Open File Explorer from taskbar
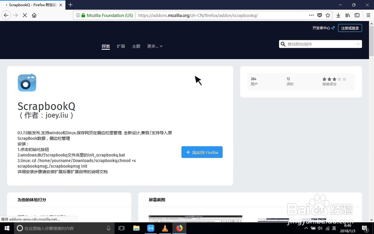 pyautogui.click(x=136, y=228)
